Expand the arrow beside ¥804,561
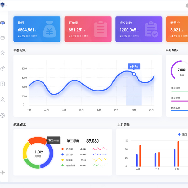 coord(36,31)
